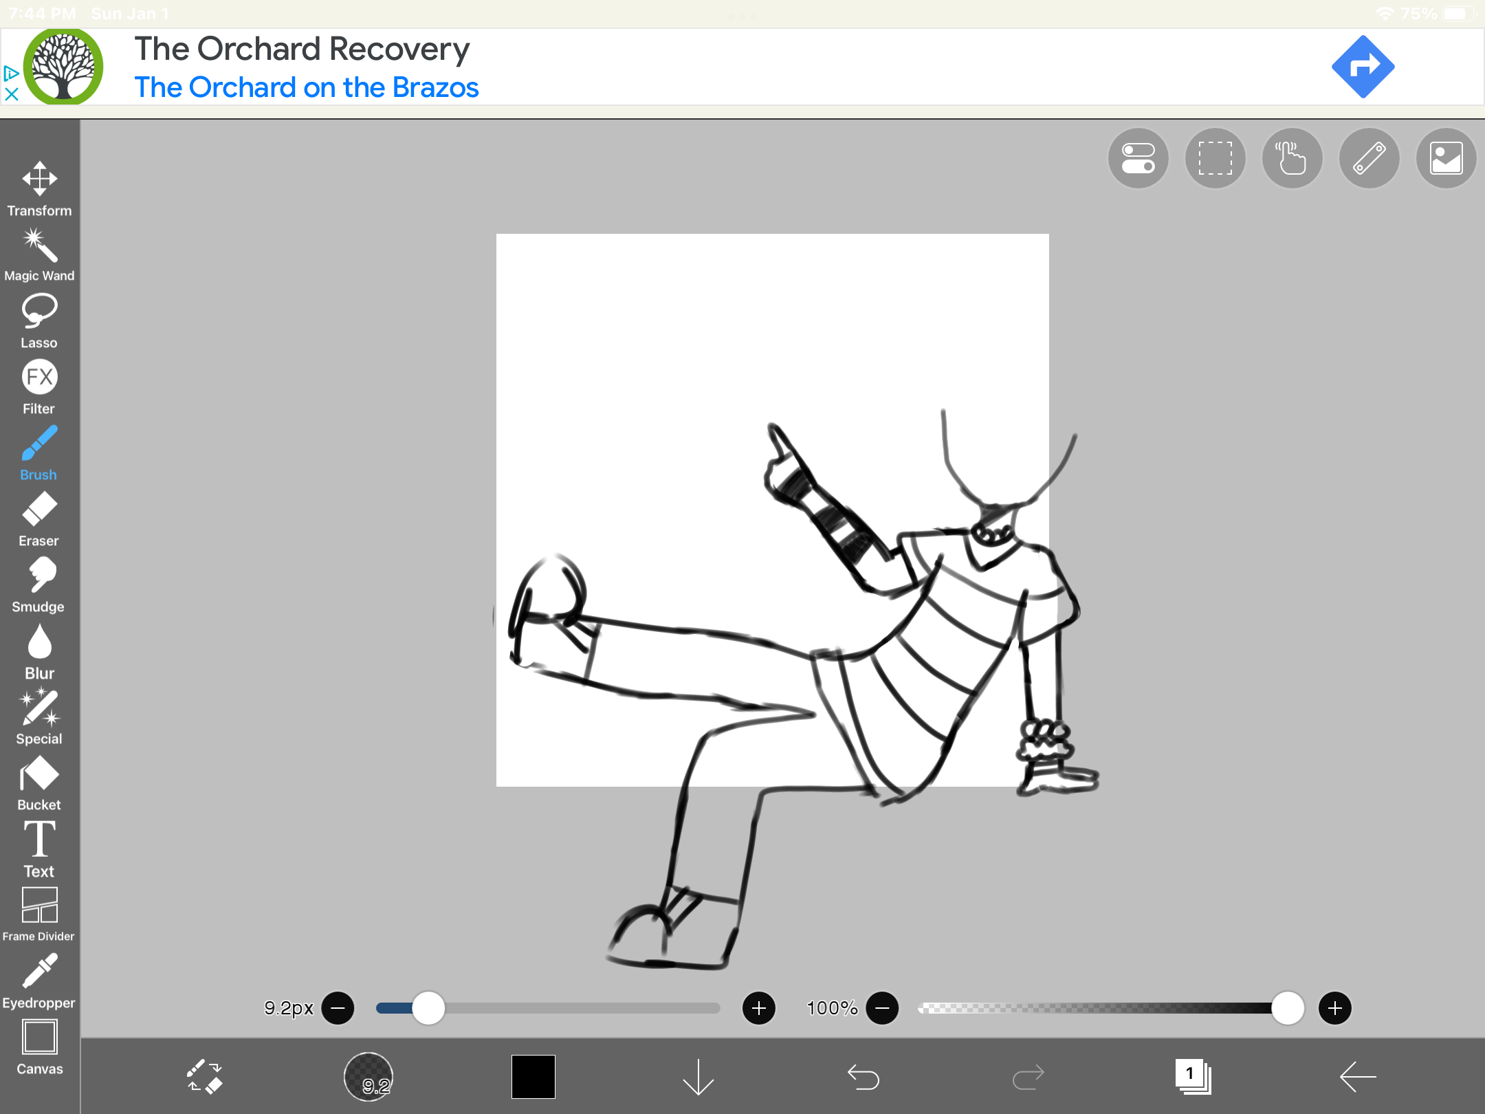The height and width of the screenshot is (1114, 1485).
Task: Hide toolbar with the down arrow
Action: pos(698,1076)
